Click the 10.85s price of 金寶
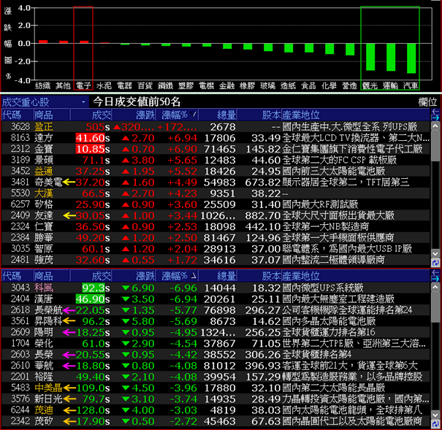 [93, 149]
